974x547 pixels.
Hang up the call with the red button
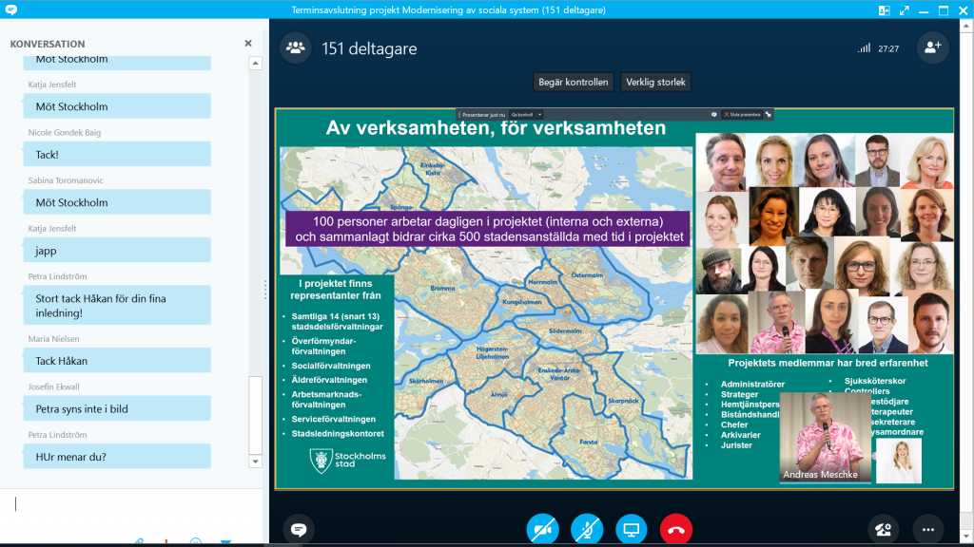676,530
